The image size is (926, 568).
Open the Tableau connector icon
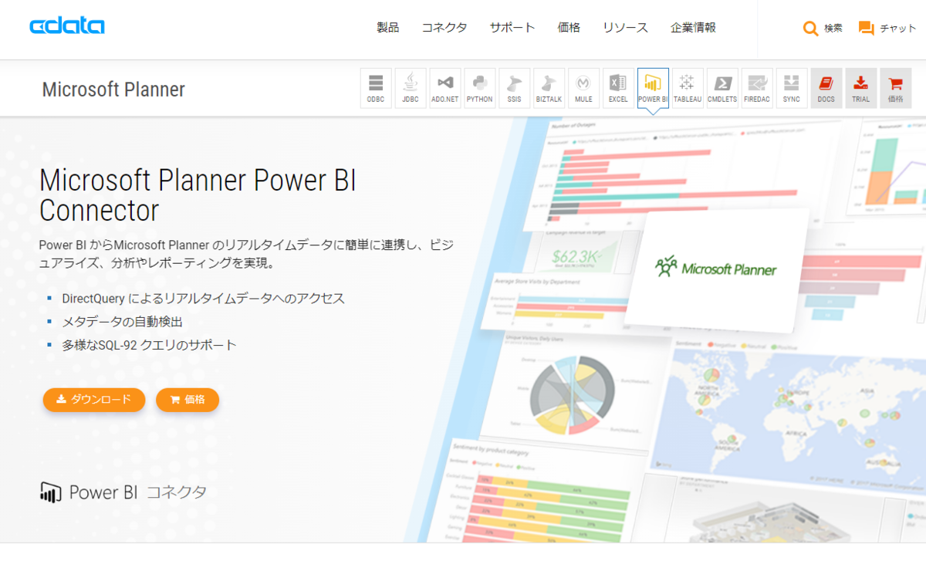point(688,88)
